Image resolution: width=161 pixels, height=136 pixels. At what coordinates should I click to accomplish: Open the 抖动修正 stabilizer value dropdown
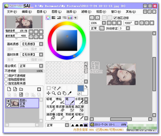(x=128, y=28)
